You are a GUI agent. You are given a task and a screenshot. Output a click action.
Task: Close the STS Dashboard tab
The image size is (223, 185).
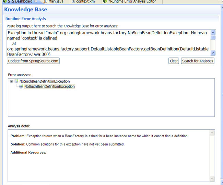(36, 2)
